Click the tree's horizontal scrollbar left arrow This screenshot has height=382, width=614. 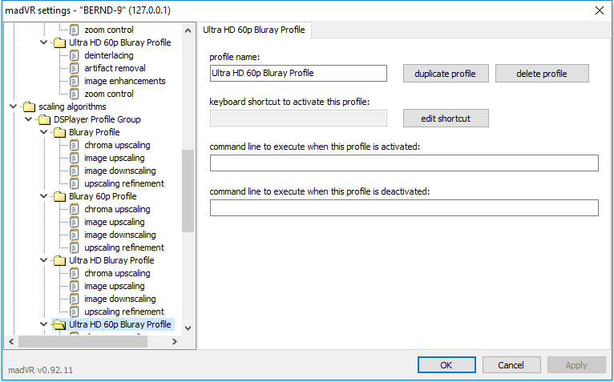click(11, 342)
